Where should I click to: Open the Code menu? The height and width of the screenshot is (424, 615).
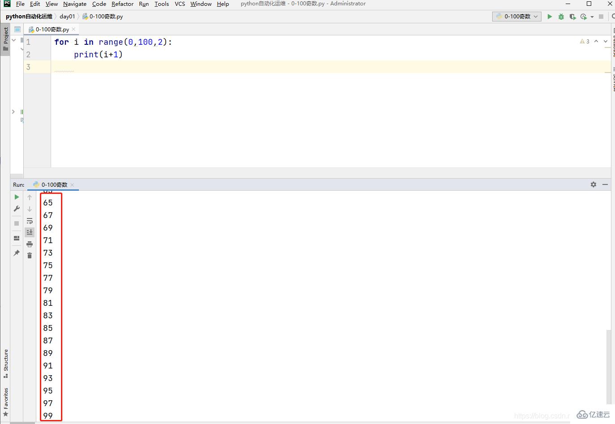(99, 4)
